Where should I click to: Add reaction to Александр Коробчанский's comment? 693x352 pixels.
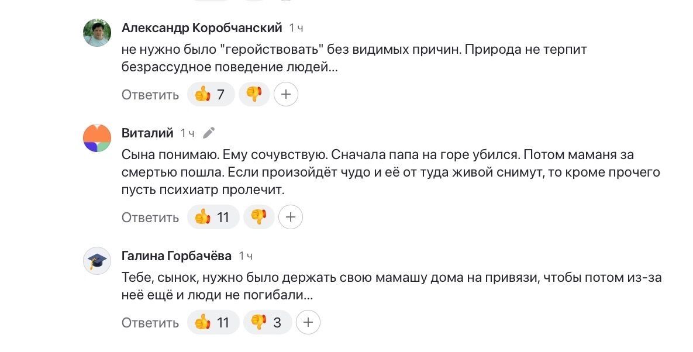[x=286, y=94]
